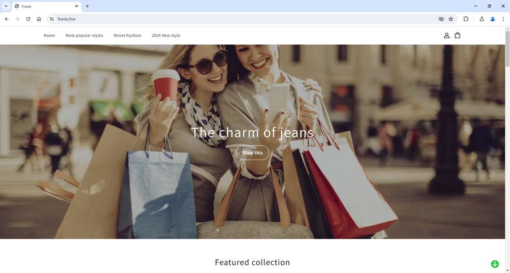This screenshot has height=273, width=510.
Task: Click the green chat widget icon
Action: pos(495,264)
